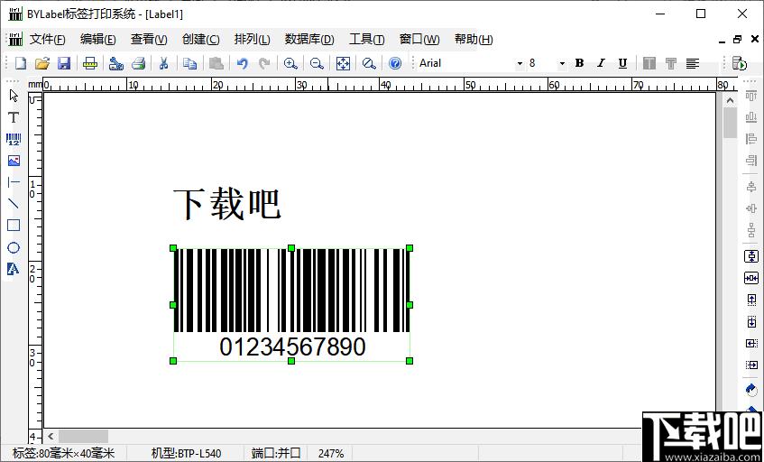Click the horizontal scrollbar left arrow
The image size is (764, 462).
coord(51,436)
